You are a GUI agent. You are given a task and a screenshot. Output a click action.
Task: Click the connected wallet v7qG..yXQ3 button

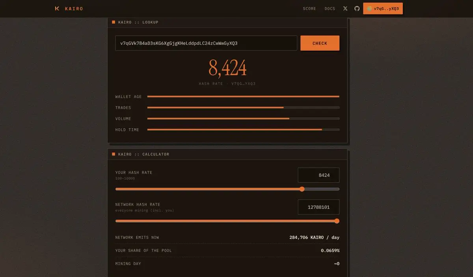[x=383, y=8]
